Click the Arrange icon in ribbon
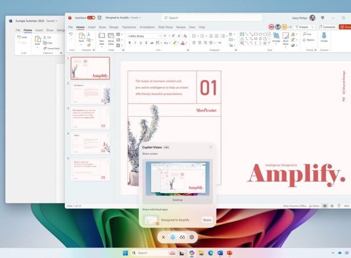The image size is (351, 258). point(276,36)
